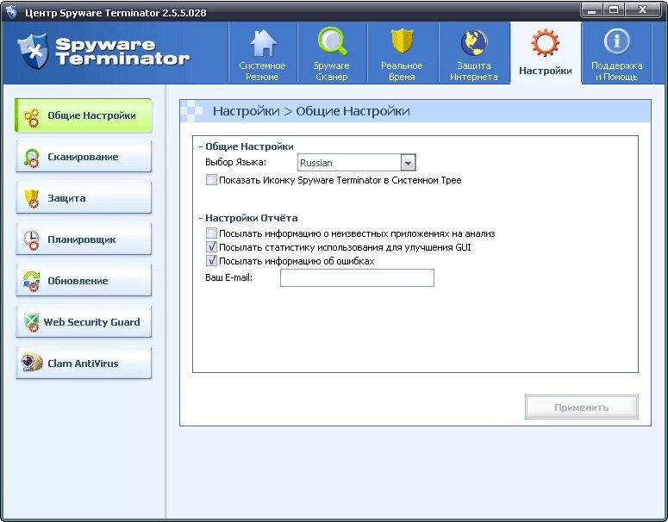
Task: Click the orange gear icon Настройки
Action: coord(545,43)
